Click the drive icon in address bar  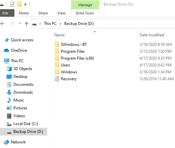pyautogui.click(x=34, y=24)
